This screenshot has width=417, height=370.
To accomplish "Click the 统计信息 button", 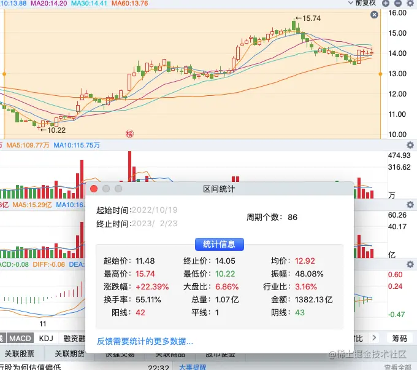I will click(220, 244).
